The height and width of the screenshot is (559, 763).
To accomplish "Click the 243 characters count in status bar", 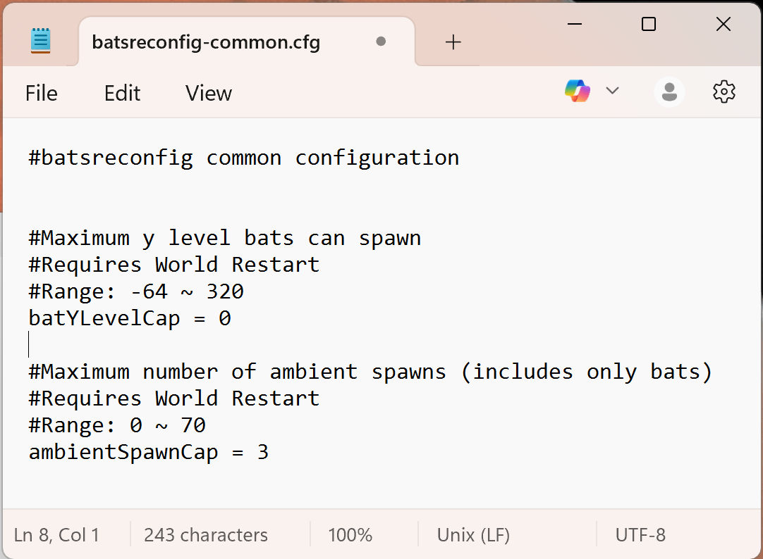I will tap(206, 535).
